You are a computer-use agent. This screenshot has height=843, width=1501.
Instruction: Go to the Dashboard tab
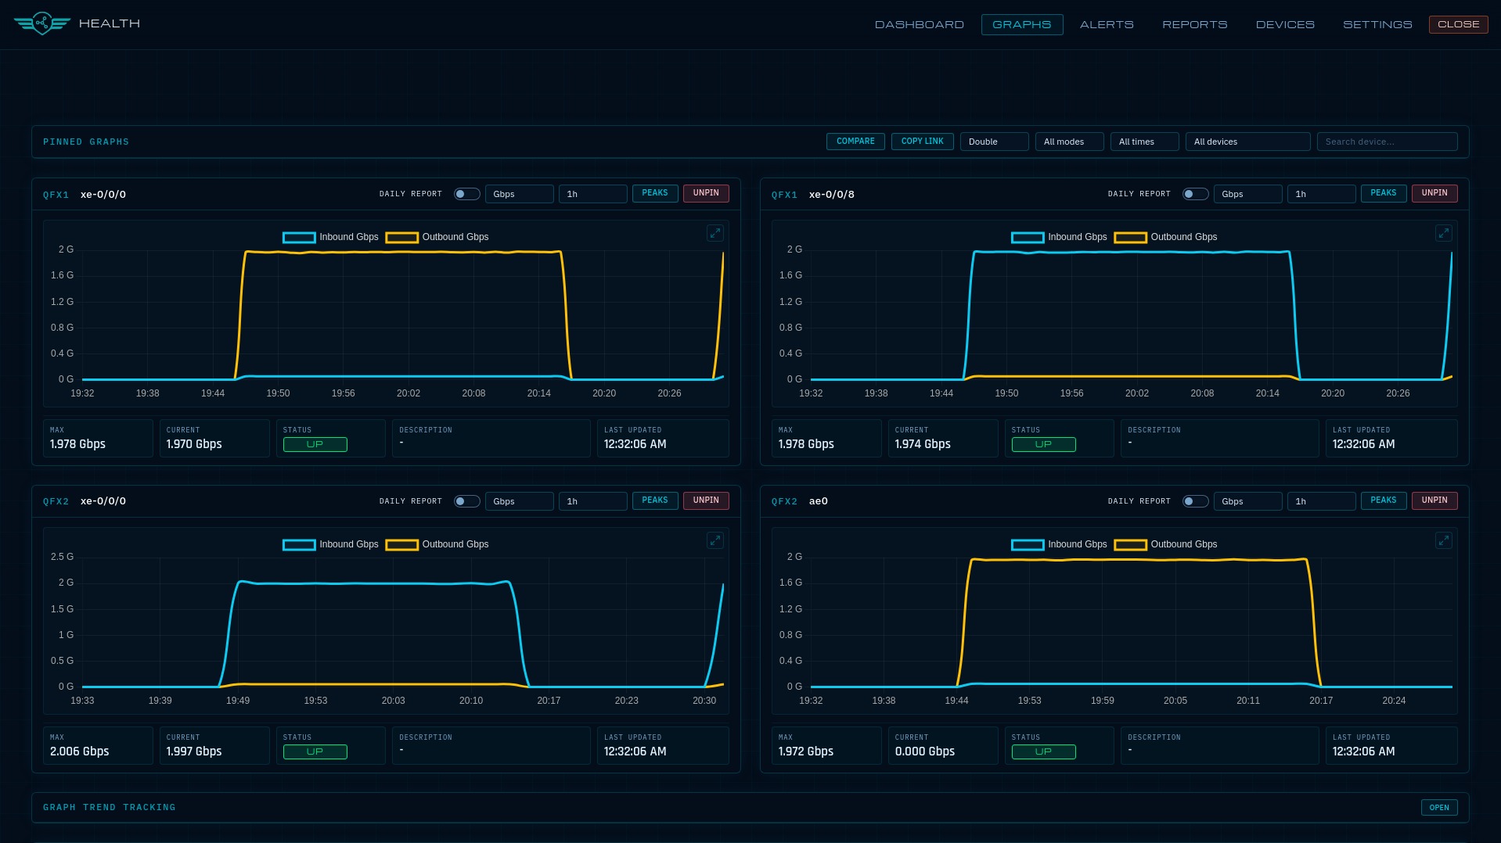(919, 24)
